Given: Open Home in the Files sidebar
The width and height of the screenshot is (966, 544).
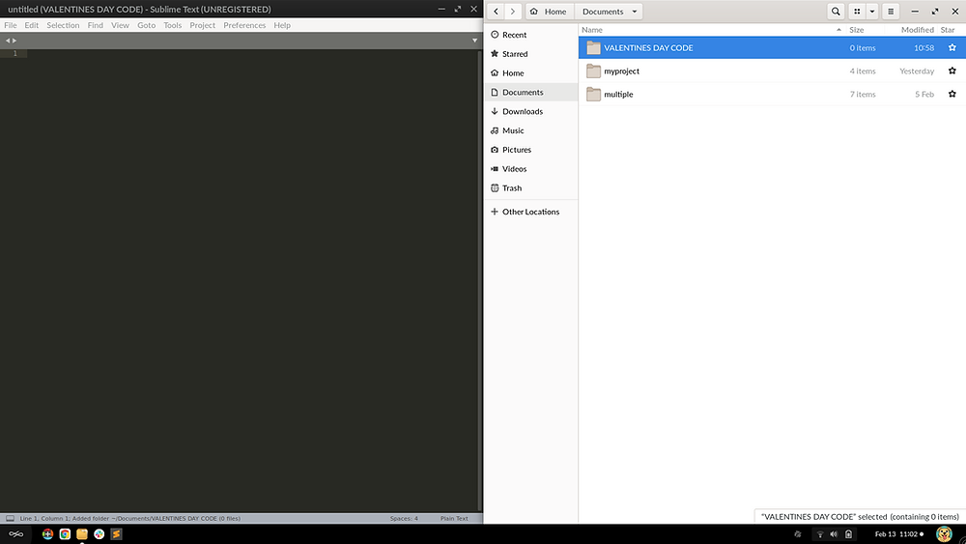Looking at the screenshot, I should (531, 72).
